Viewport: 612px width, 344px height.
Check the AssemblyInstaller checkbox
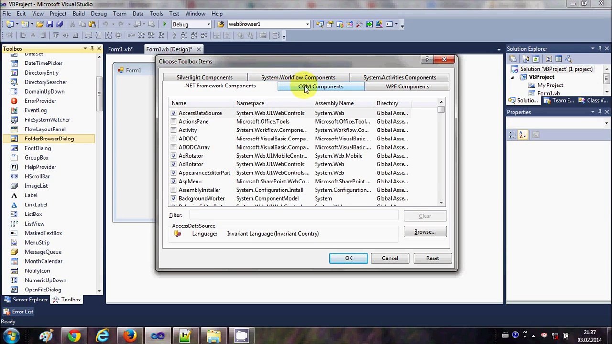coord(174,190)
